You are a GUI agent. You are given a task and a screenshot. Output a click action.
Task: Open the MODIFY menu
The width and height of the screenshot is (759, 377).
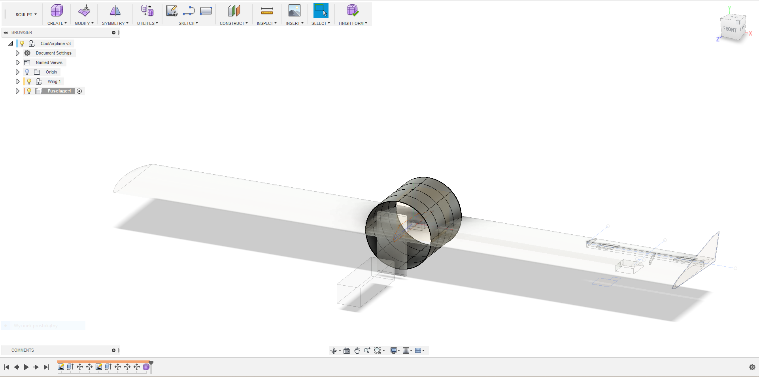(x=84, y=23)
